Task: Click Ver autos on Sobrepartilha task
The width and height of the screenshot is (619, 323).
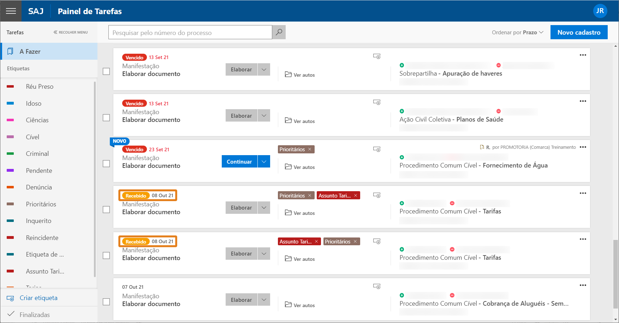Action: [300, 75]
